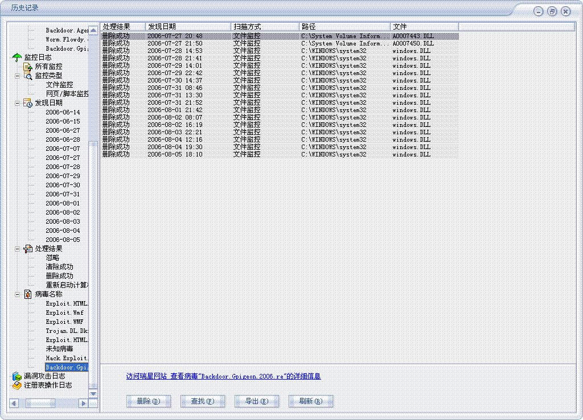Viewport: 583px width, 420px height.
Task: Select row dated 2006-07-31 08:46
Action: pyautogui.click(x=280, y=88)
